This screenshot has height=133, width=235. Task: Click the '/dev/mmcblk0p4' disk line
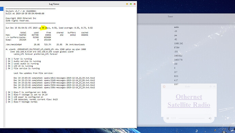45,45
